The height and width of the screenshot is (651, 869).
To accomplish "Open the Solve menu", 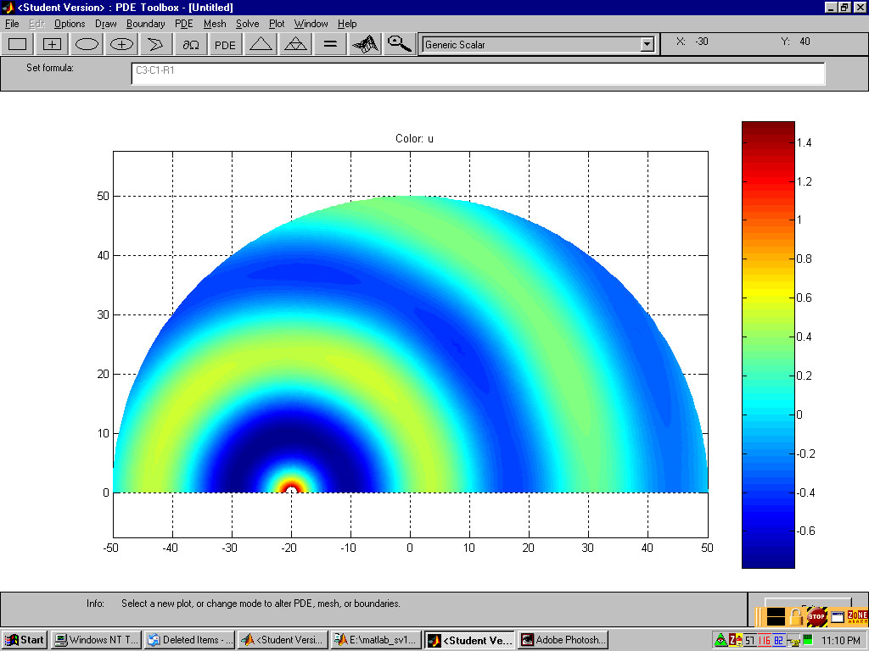I will 247,24.
